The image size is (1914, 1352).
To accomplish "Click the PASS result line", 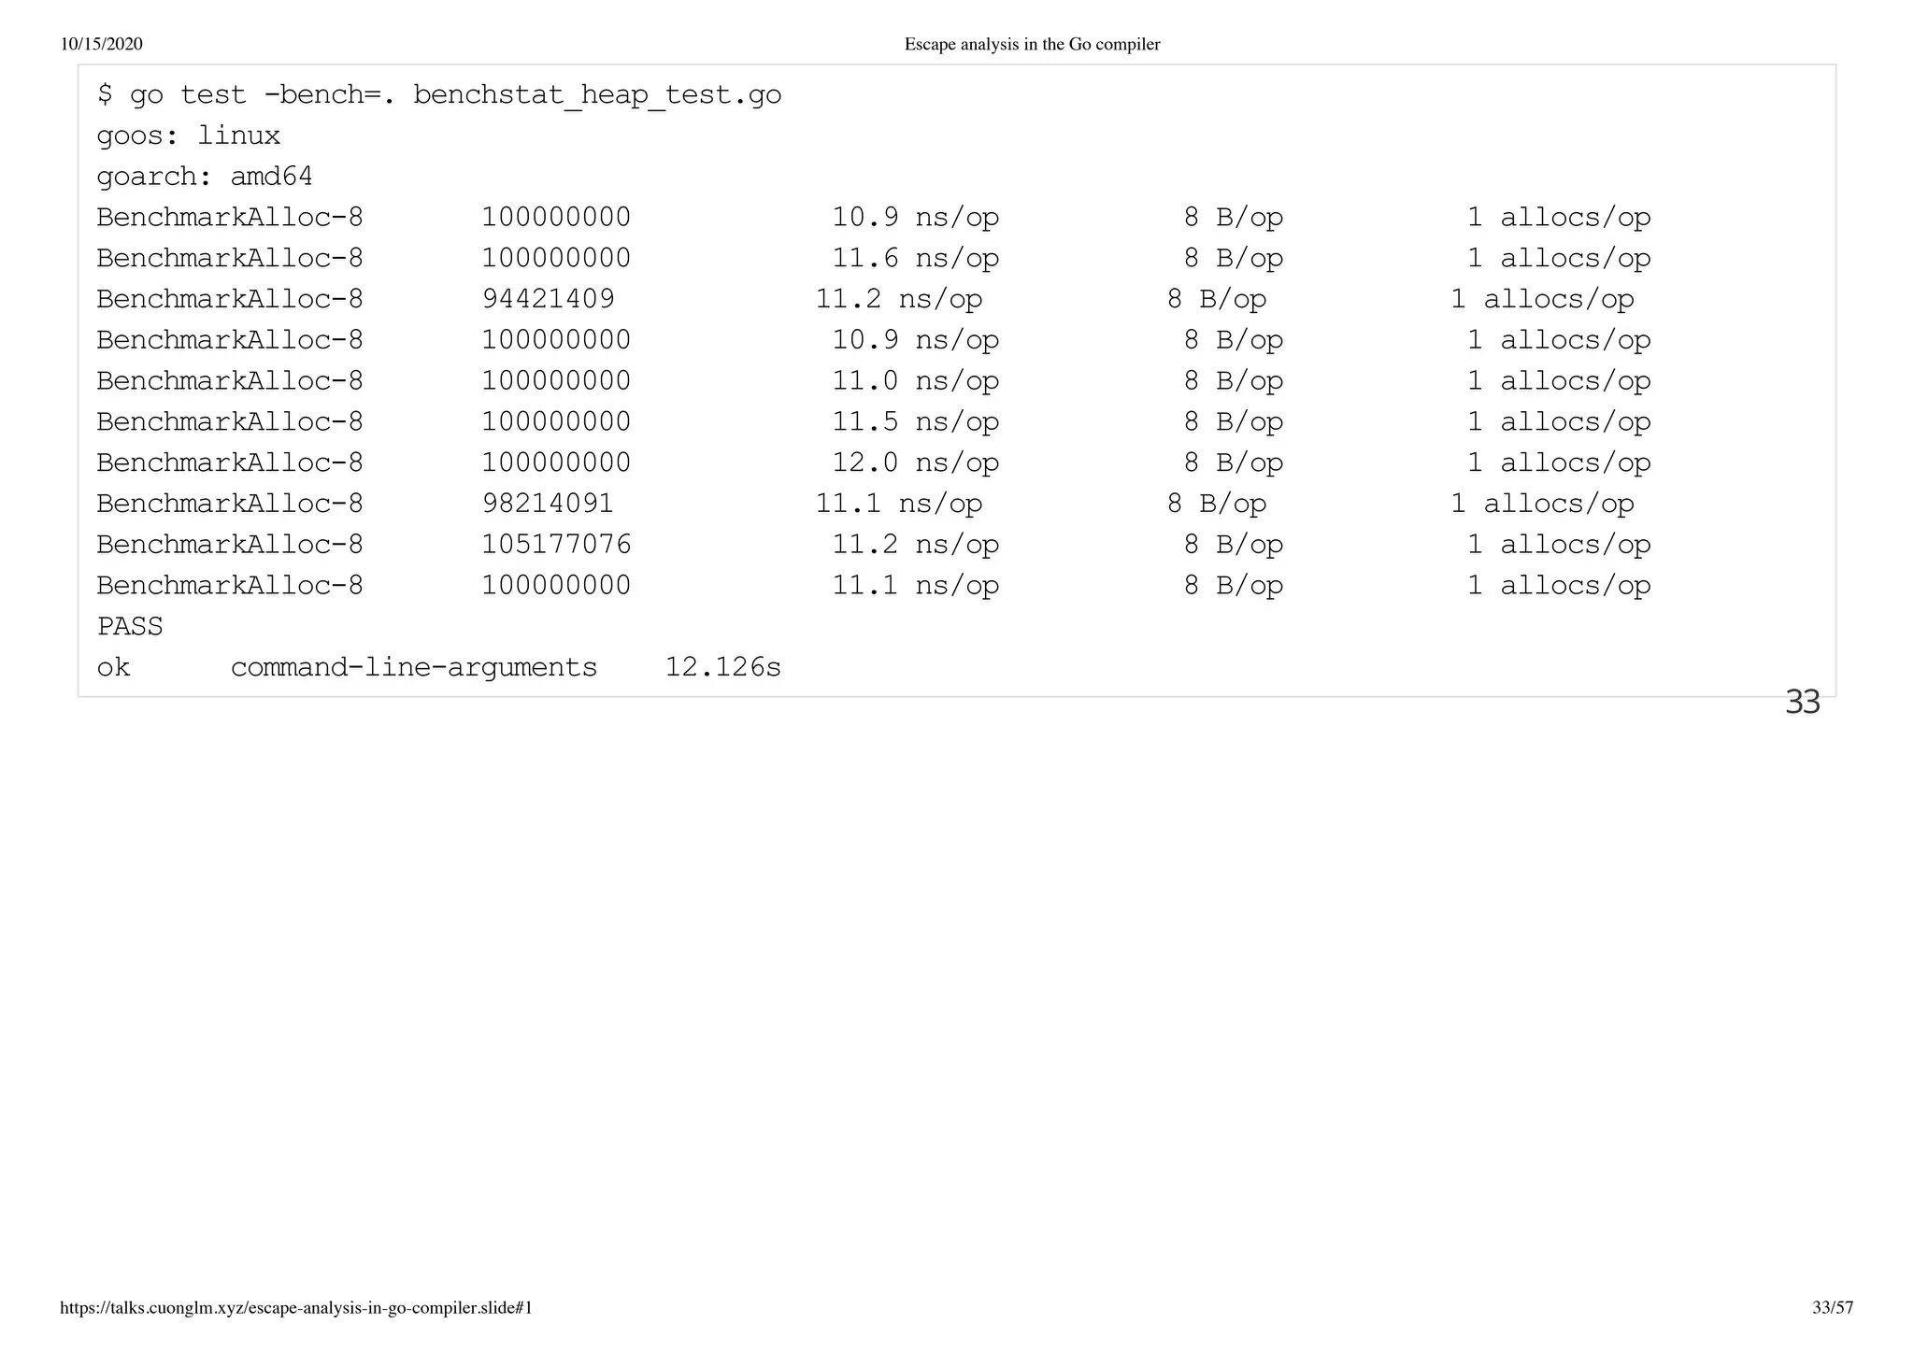I will coord(130,627).
